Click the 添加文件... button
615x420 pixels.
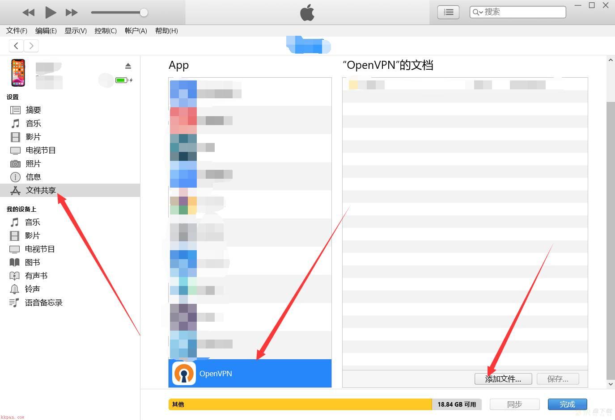[x=503, y=379]
